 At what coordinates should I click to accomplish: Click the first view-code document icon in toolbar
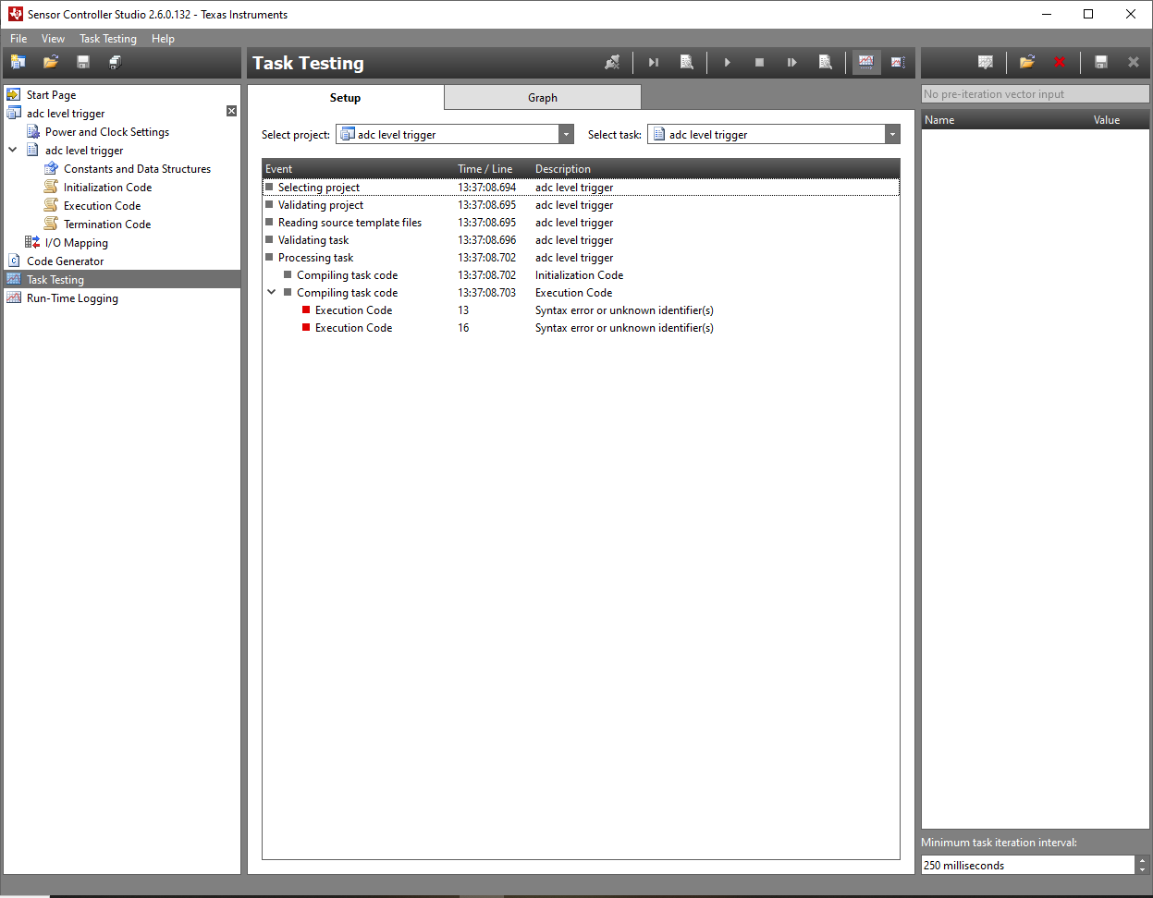pyautogui.click(x=687, y=62)
